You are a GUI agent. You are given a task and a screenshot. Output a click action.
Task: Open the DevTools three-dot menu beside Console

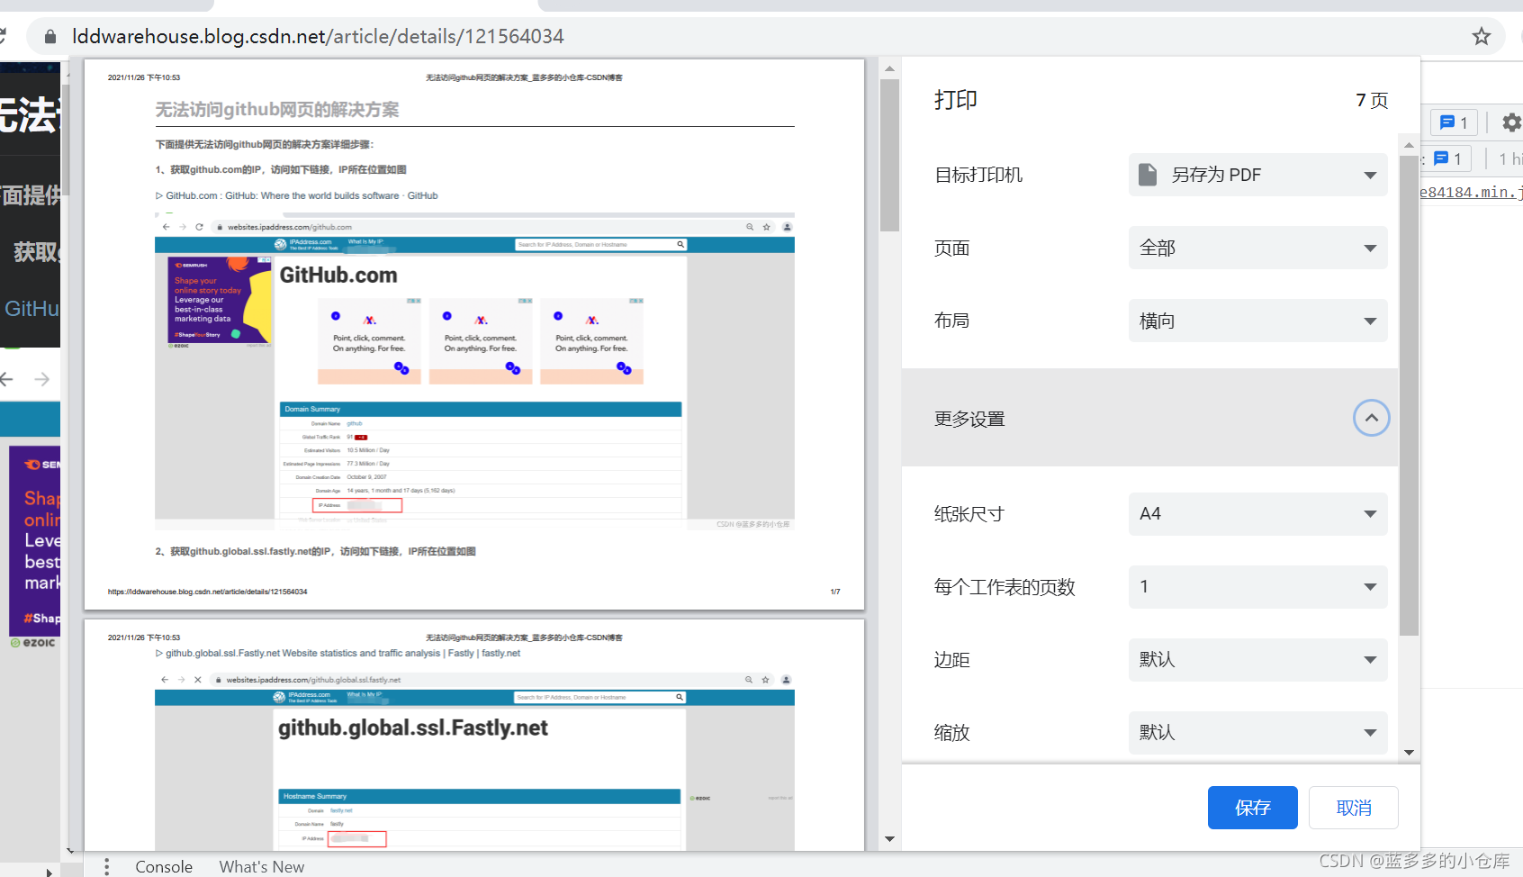coord(107,866)
